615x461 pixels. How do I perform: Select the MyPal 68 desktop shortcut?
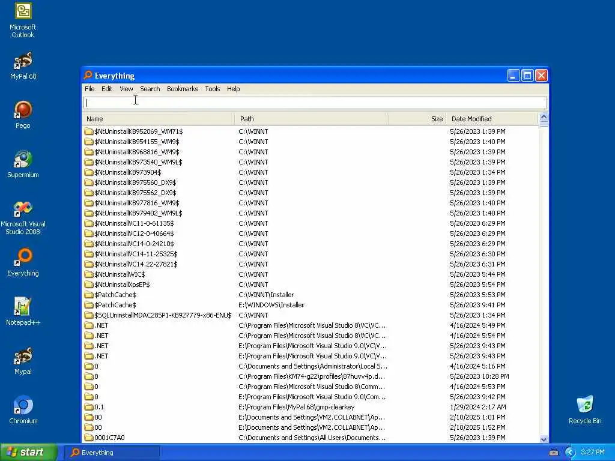[x=23, y=66]
